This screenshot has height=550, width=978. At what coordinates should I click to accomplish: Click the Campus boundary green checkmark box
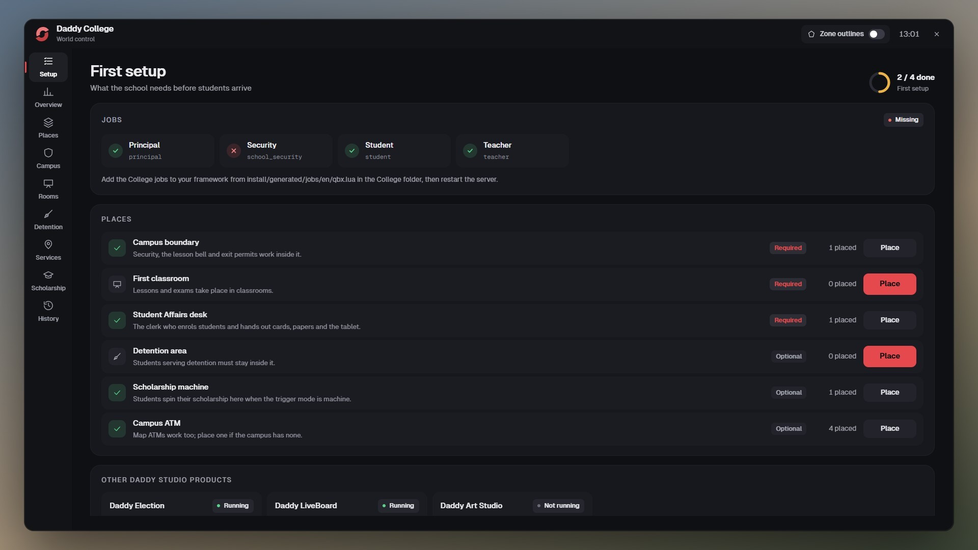click(117, 248)
